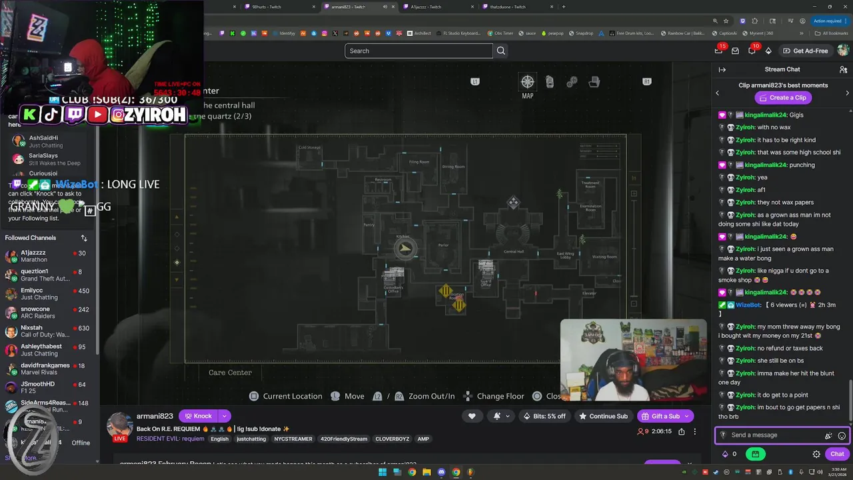The height and width of the screenshot is (480, 853).
Task: Click the Get Ad-Free button
Action: 805,51
